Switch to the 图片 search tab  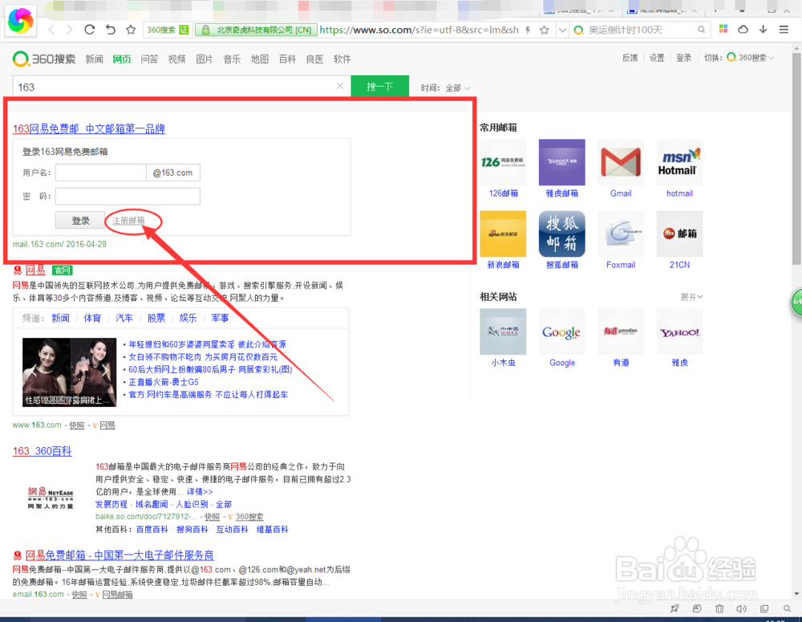pyautogui.click(x=205, y=59)
